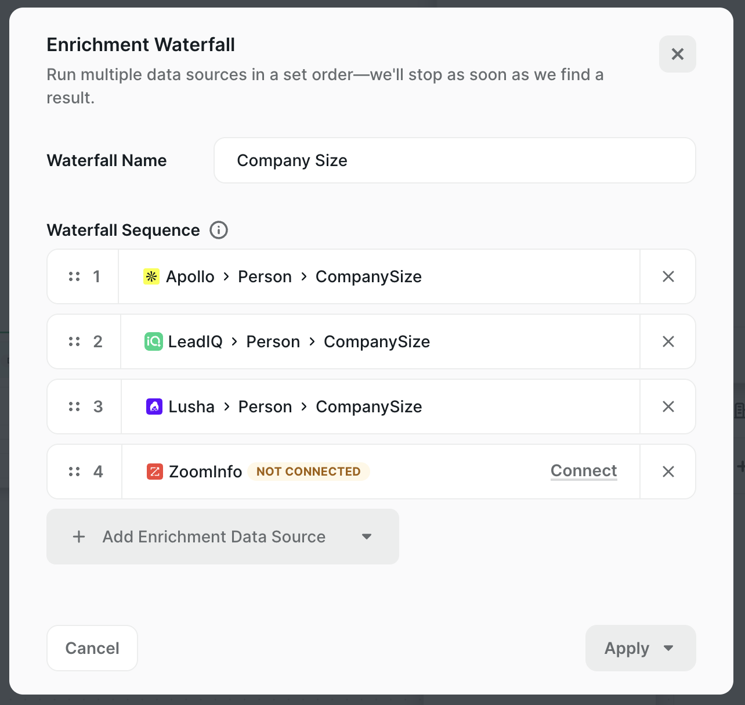Viewport: 745px width, 705px height.
Task: Remove the Lusha step from the sequence
Action: point(668,407)
